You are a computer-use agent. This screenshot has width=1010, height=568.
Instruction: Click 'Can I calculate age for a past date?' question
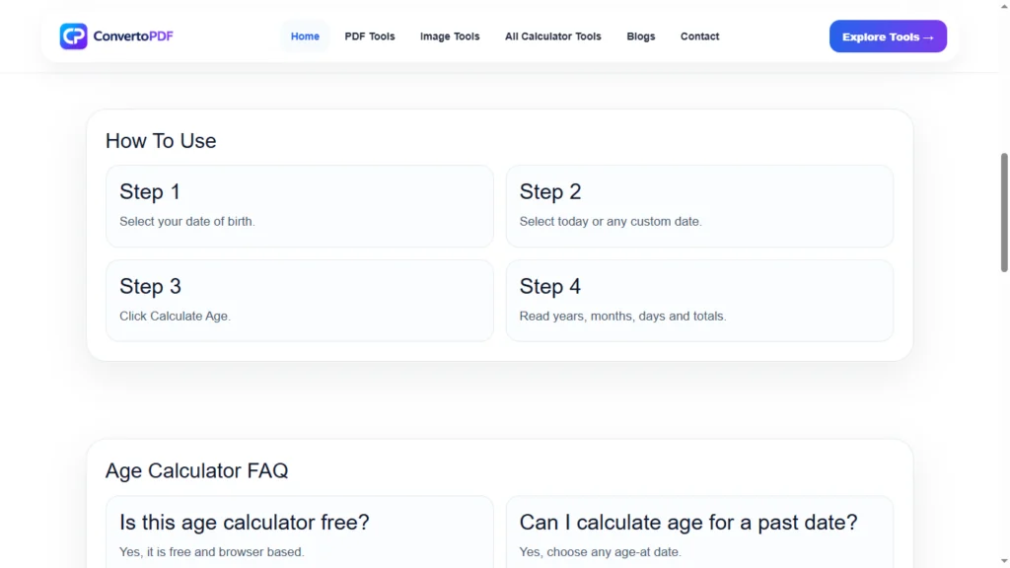pyautogui.click(x=688, y=523)
